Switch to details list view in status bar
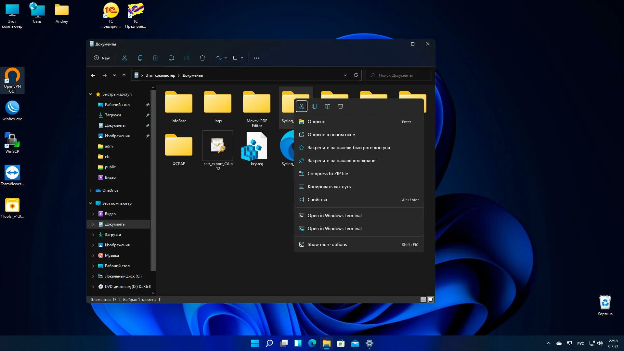The width and height of the screenshot is (624, 351). tap(423, 299)
